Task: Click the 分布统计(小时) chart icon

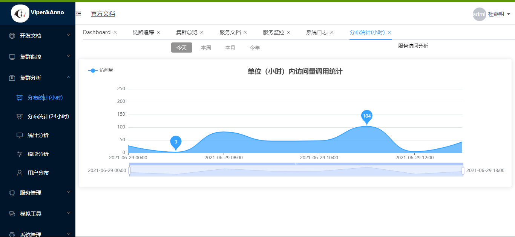Action: pyautogui.click(x=20, y=97)
